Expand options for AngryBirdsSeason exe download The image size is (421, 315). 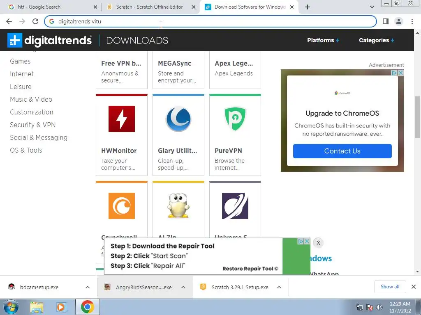183,287
